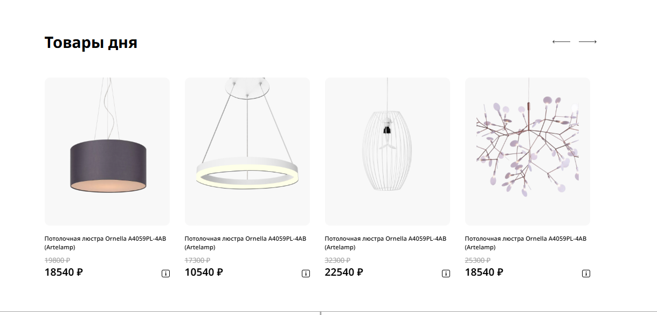Open info icon on branch chandelier card
This screenshot has width=657, height=315.
pos(586,274)
